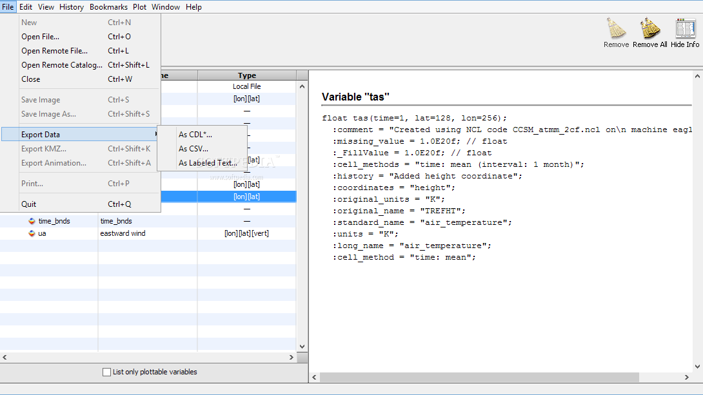Click the "Local File" type cell

pyautogui.click(x=246, y=86)
